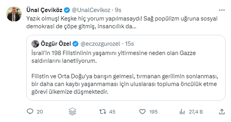
Task: Click Ünal Çeviköz's verified badge
Action: [66, 10]
